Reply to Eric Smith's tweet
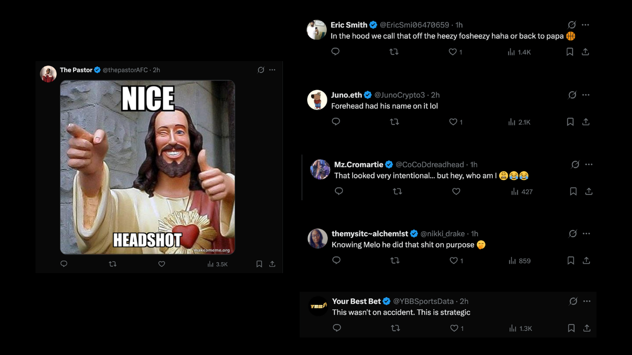The width and height of the screenshot is (632, 355). 335,52
